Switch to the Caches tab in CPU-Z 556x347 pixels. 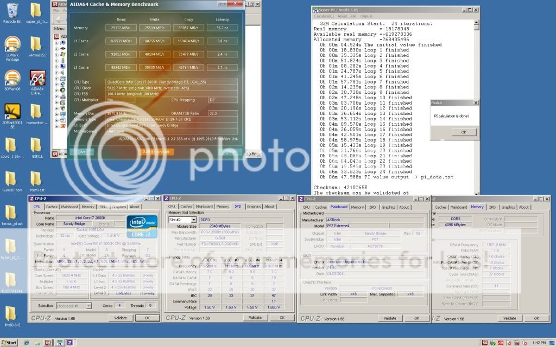point(52,207)
